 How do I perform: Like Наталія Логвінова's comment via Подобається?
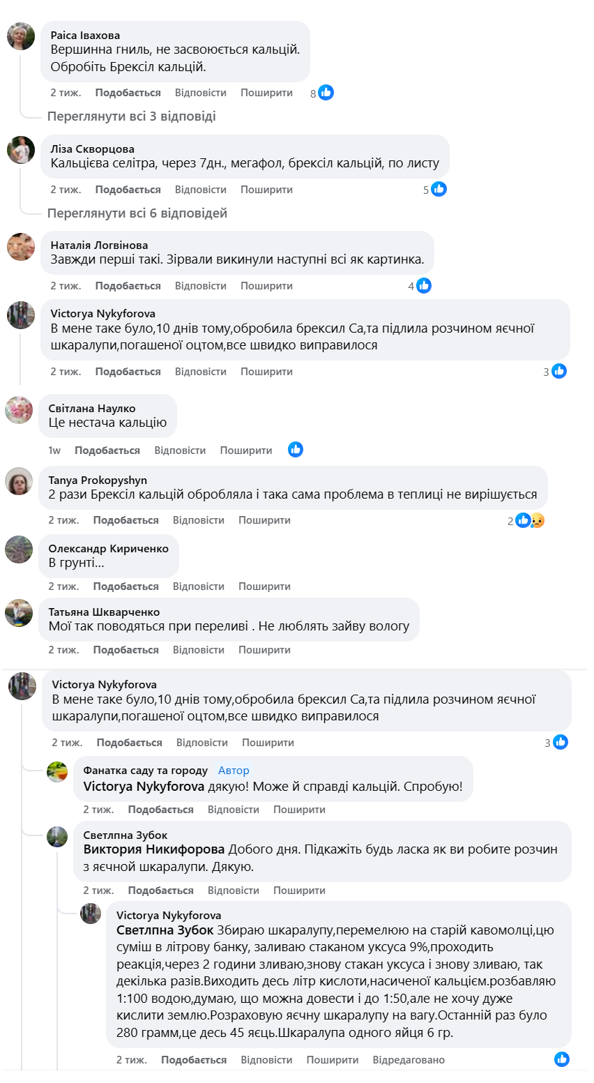tap(128, 286)
